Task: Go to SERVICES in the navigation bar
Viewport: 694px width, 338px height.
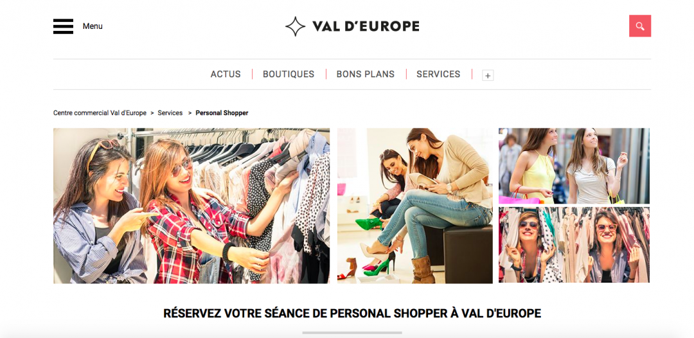Action: [x=438, y=75]
